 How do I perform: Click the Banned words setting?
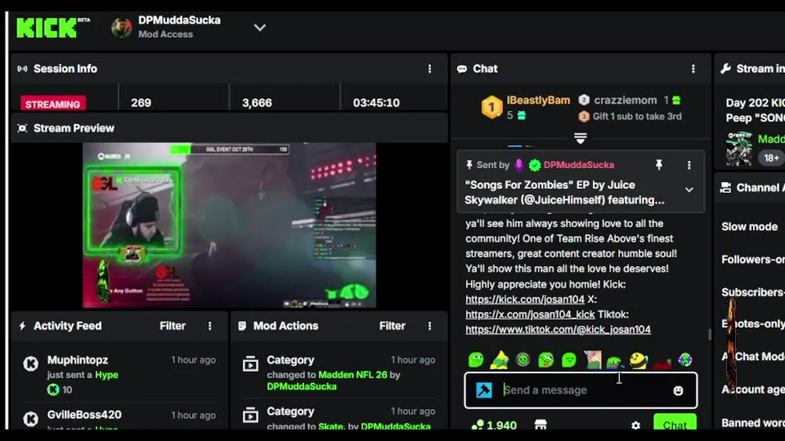click(753, 423)
